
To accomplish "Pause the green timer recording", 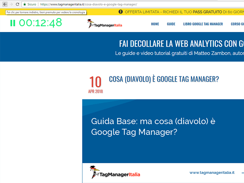I will pos(13,23).
